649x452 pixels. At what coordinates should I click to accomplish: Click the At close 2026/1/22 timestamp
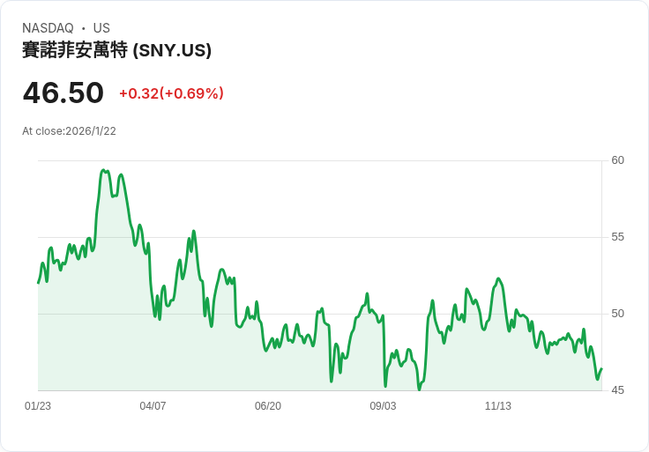(x=69, y=131)
